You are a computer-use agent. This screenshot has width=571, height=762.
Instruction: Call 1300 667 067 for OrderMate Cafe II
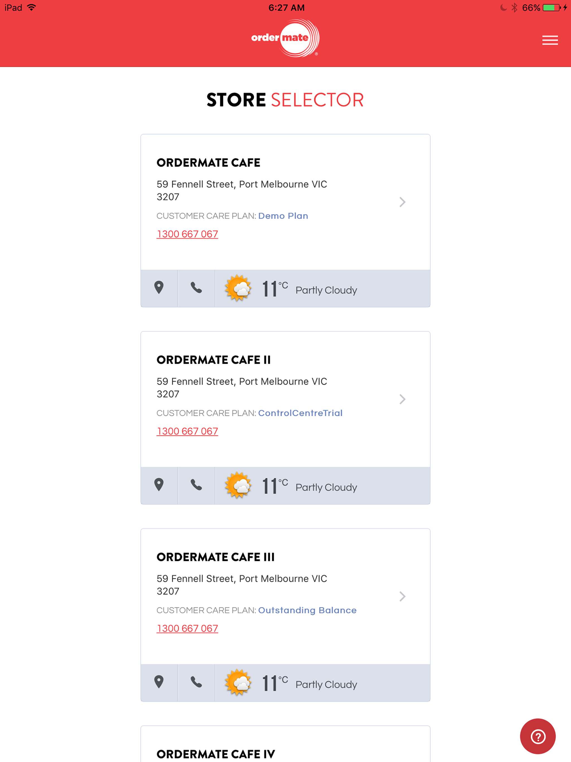187,431
